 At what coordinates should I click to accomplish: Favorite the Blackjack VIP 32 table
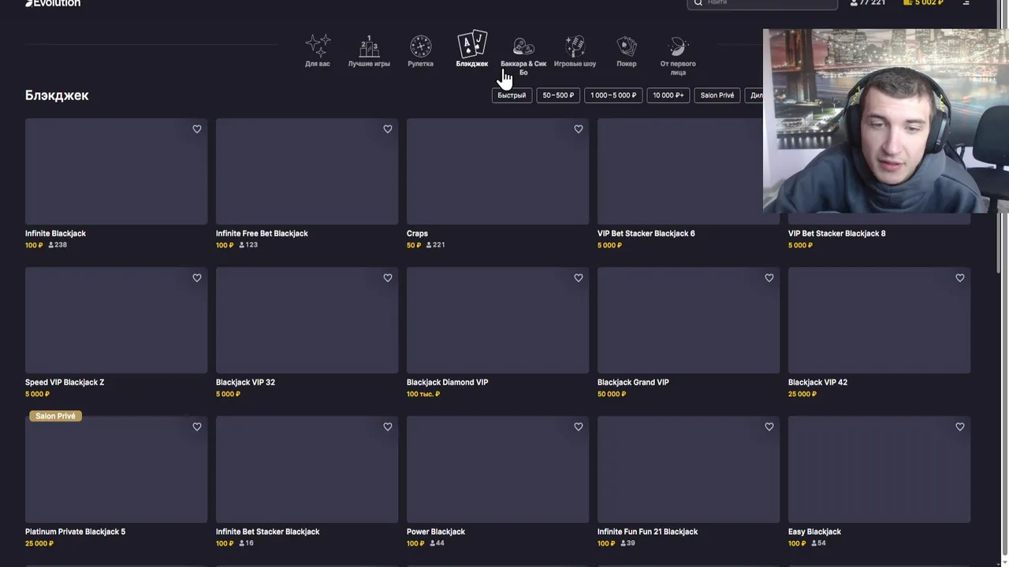point(388,278)
